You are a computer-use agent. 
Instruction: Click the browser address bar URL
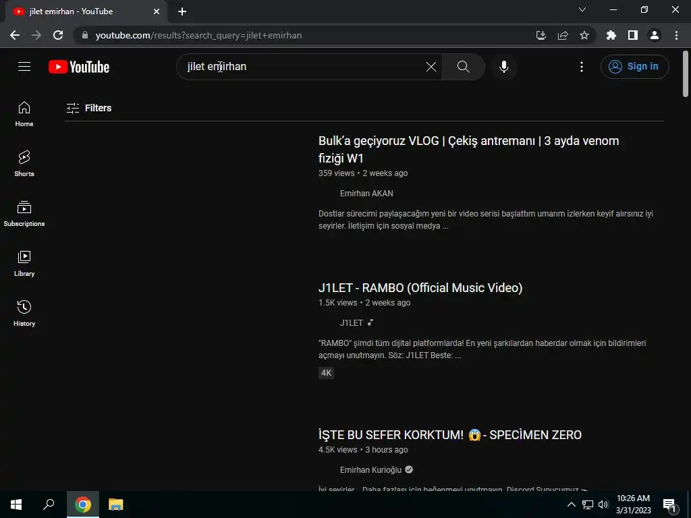click(x=199, y=35)
